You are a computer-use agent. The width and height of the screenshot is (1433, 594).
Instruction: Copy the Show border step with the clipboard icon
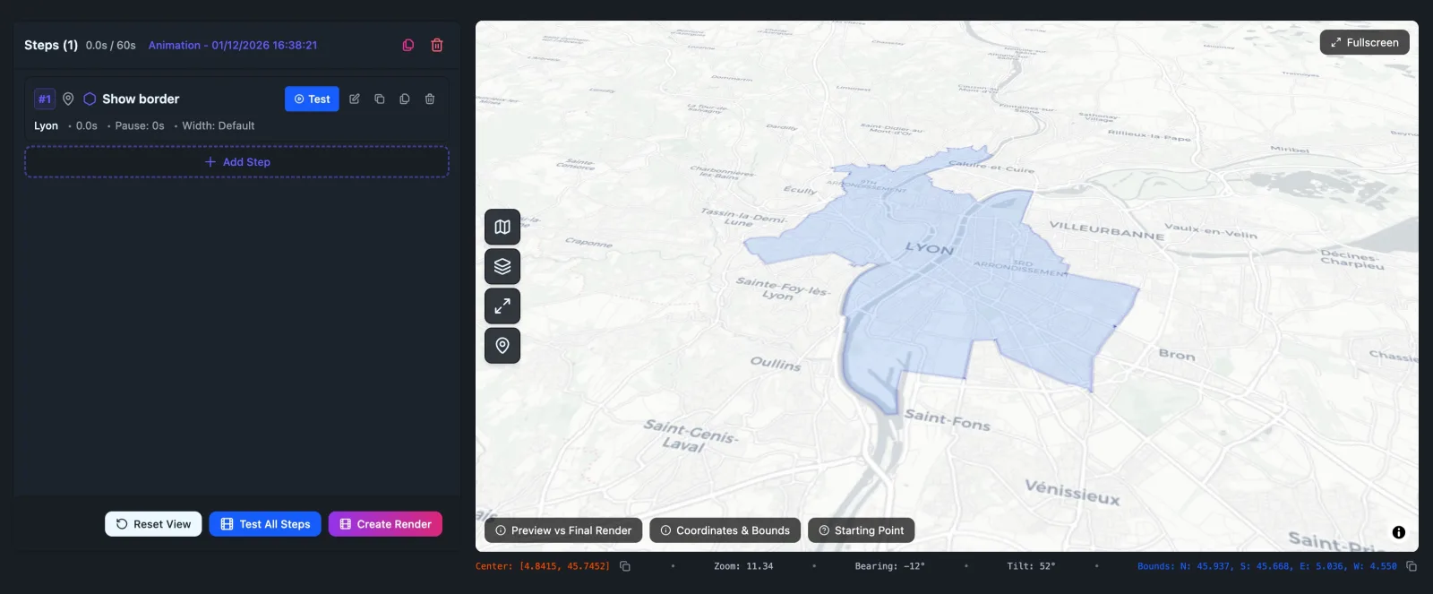point(405,99)
